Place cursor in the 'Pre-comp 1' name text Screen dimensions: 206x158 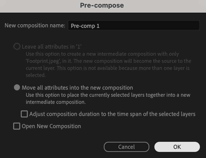click(x=85, y=26)
